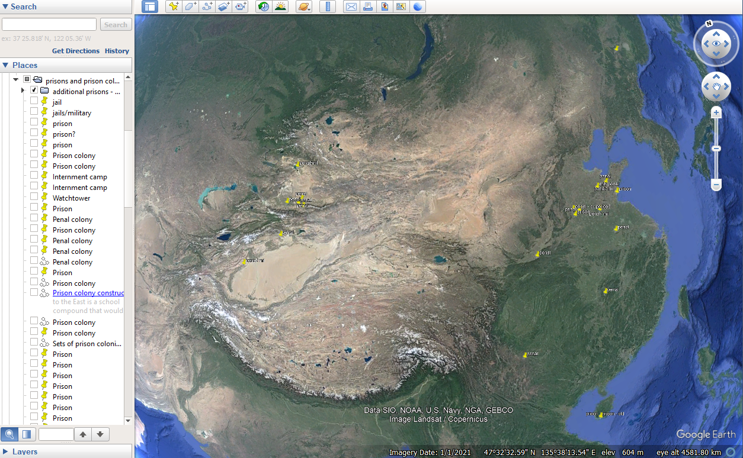Open Get Directions link
This screenshot has height=458, width=743.
pos(76,51)
